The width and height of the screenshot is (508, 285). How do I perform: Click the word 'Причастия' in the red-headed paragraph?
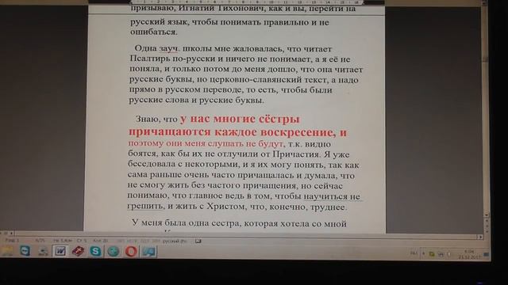pyautogui.click(x=297, y=154)
